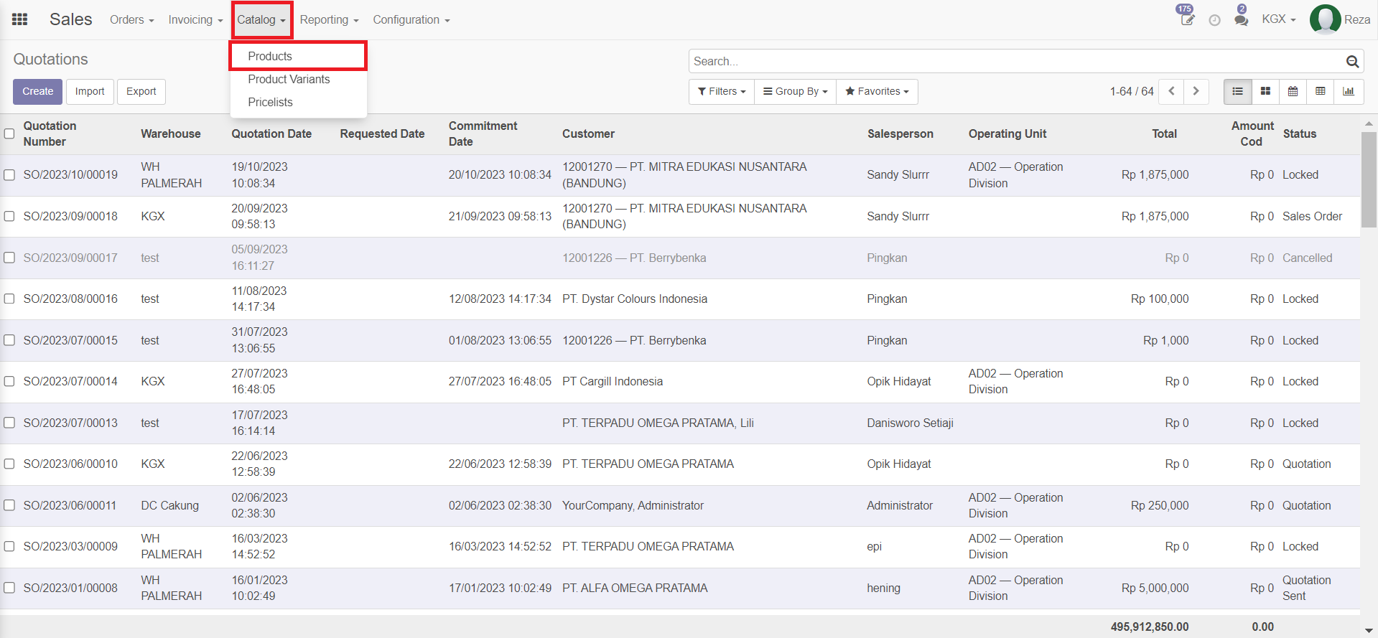Click the Quotation Sent status cell

pyautogui.click(x=1307, y=588)
